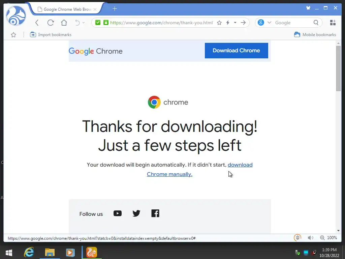The image size is (345, 259).
Task: Click the scrollbar up arrow
Action: 338,43
